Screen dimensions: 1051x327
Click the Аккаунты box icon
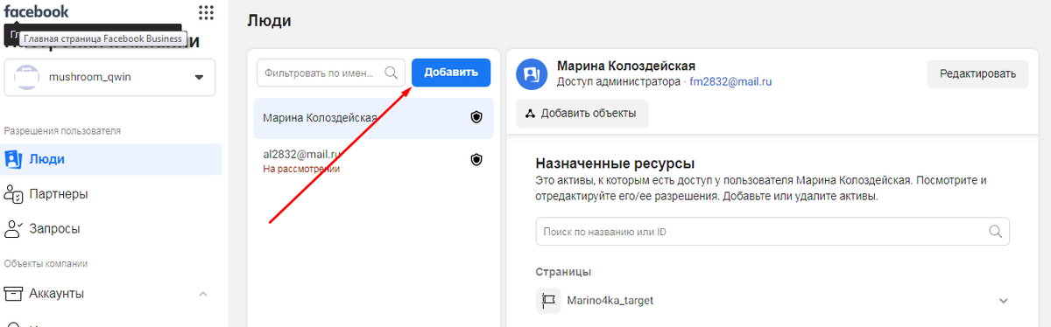point(12,294)
